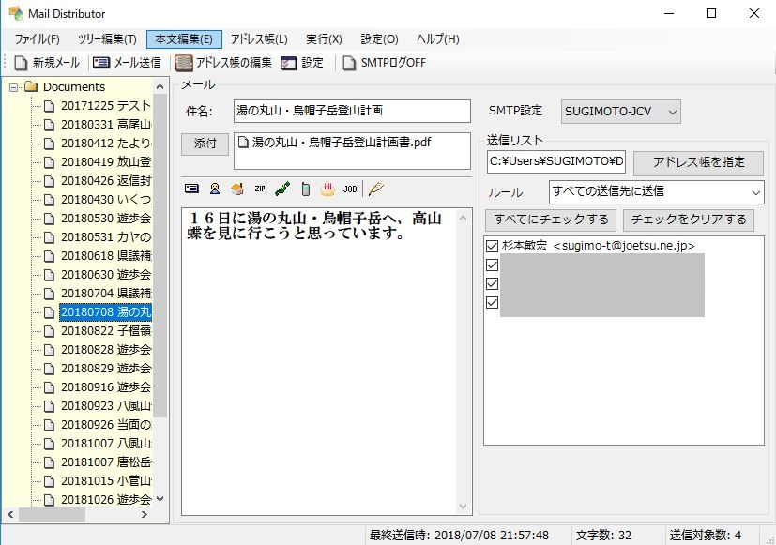Open the ツリー編集(T) menu
Viewport: 776px width, 545px height.
point(107,39)
